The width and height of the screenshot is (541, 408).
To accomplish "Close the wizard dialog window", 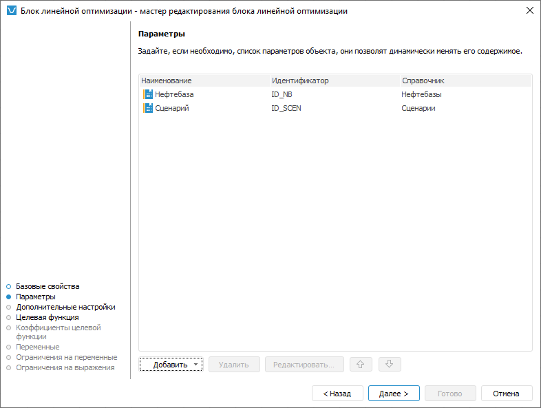I will [x=529, y=11].
